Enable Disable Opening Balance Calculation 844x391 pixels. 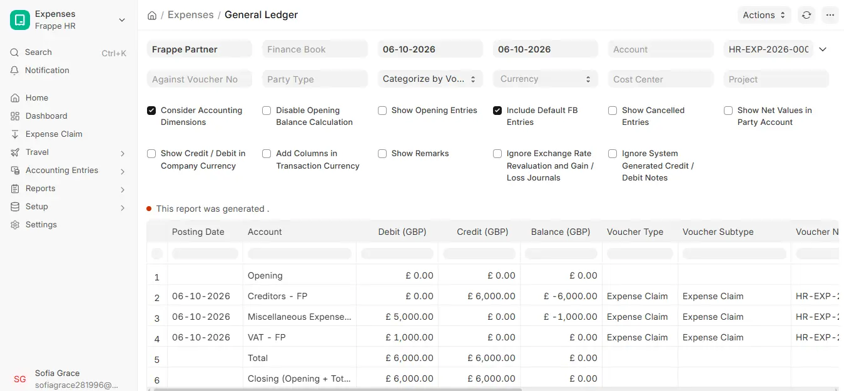coord(267,111)
